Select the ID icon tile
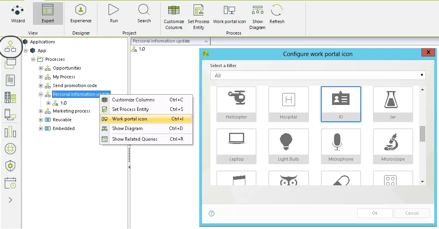The height and width of the screenshot is (229, 439). pyautogui.click(x=341, y=104)
